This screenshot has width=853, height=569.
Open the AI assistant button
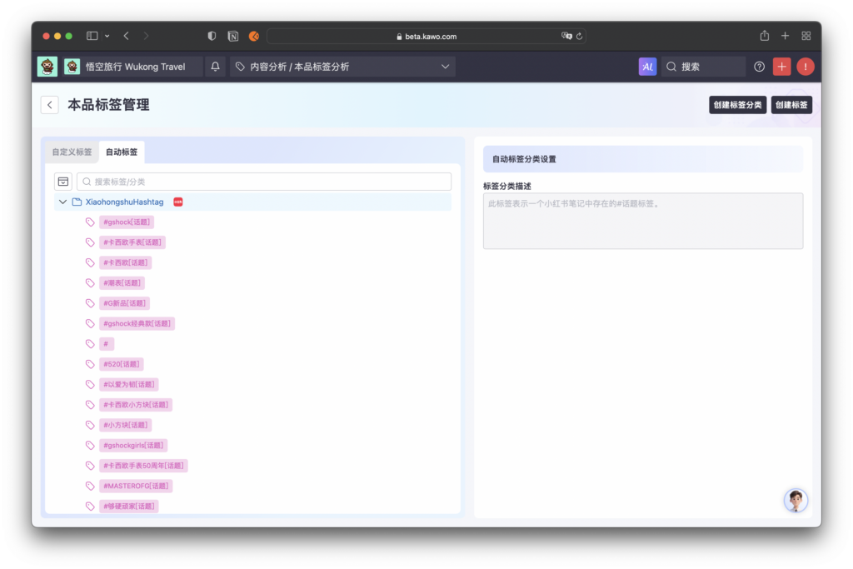[647, 67]
